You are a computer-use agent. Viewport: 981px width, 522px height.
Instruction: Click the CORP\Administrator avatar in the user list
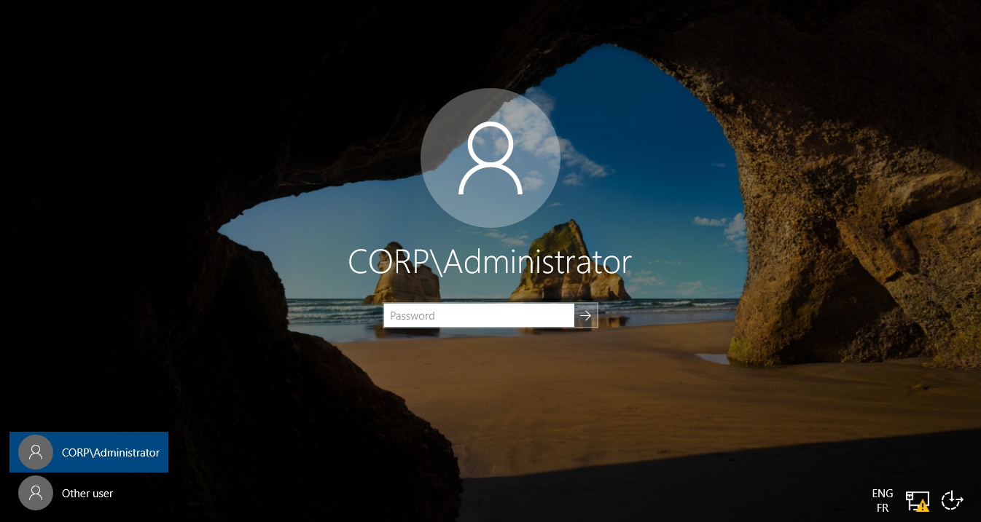tap(36, 452)
